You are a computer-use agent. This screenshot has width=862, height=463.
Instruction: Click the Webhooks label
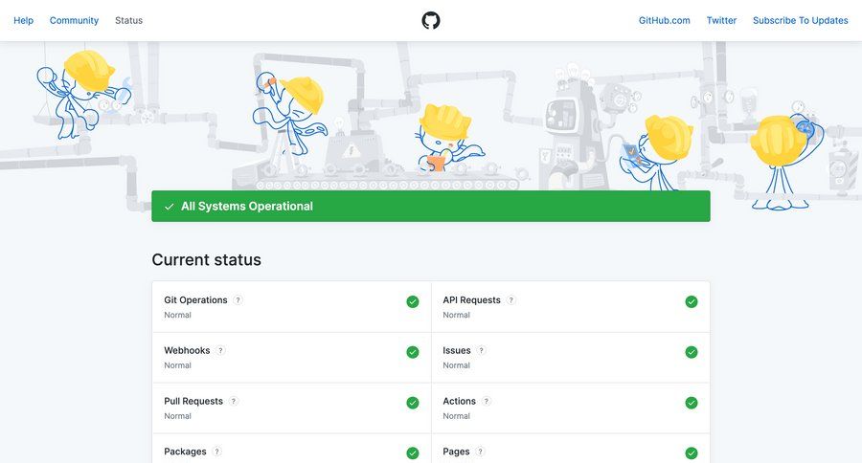(187, 350)
